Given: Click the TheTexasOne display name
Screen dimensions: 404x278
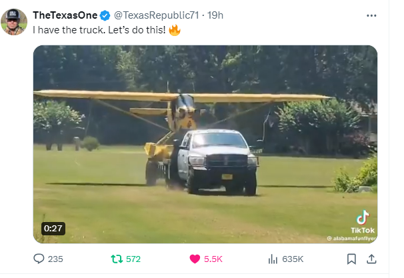Looking at the screenshot, I should click(x=65, y=15).
